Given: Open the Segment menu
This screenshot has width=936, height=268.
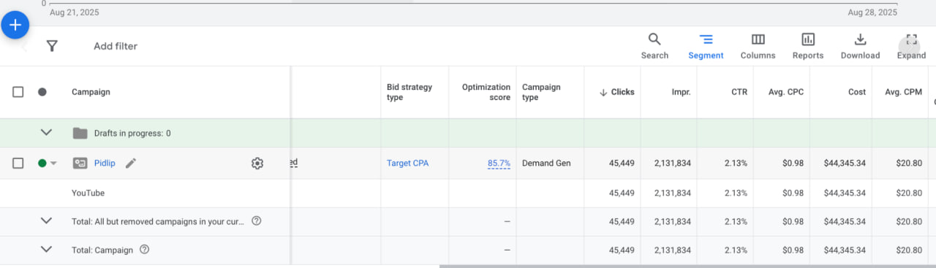Looking at the screenshot, I should pos(706,46).
